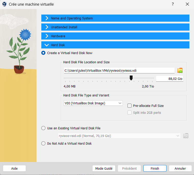Click Finish to create the machine
The height and width of the screenshot is (175, 194).
(155, 168)
